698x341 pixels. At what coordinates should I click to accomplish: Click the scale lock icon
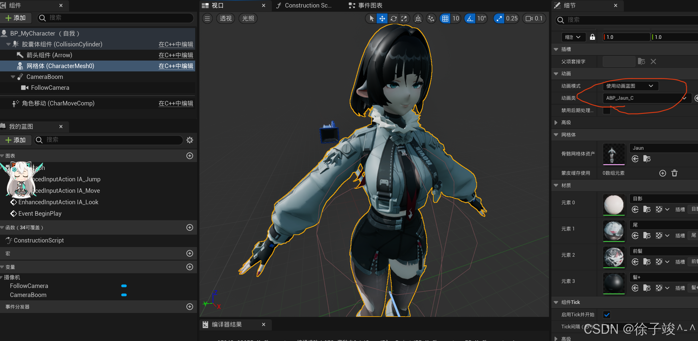coord(592,37)
